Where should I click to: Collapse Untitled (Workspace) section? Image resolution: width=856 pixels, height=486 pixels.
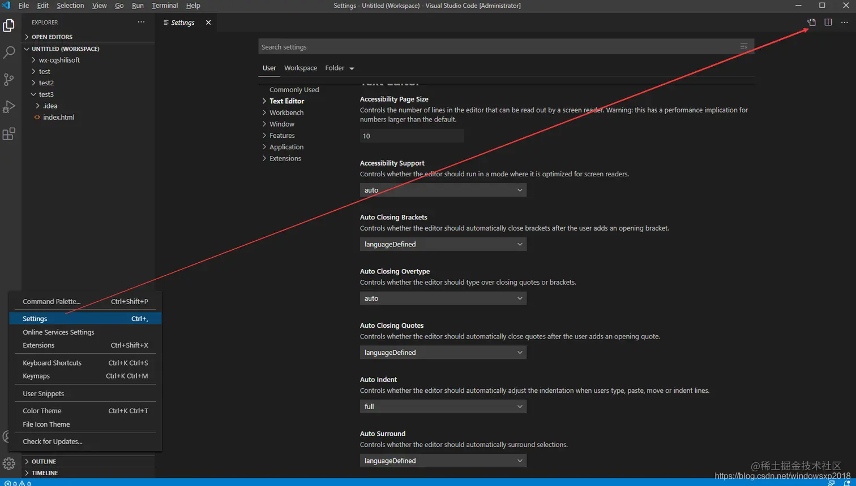pos(88,49)
